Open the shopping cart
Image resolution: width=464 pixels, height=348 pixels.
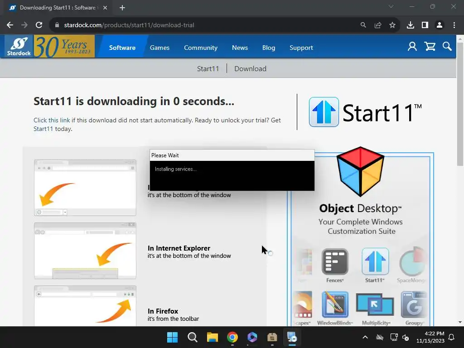point(430,47)
